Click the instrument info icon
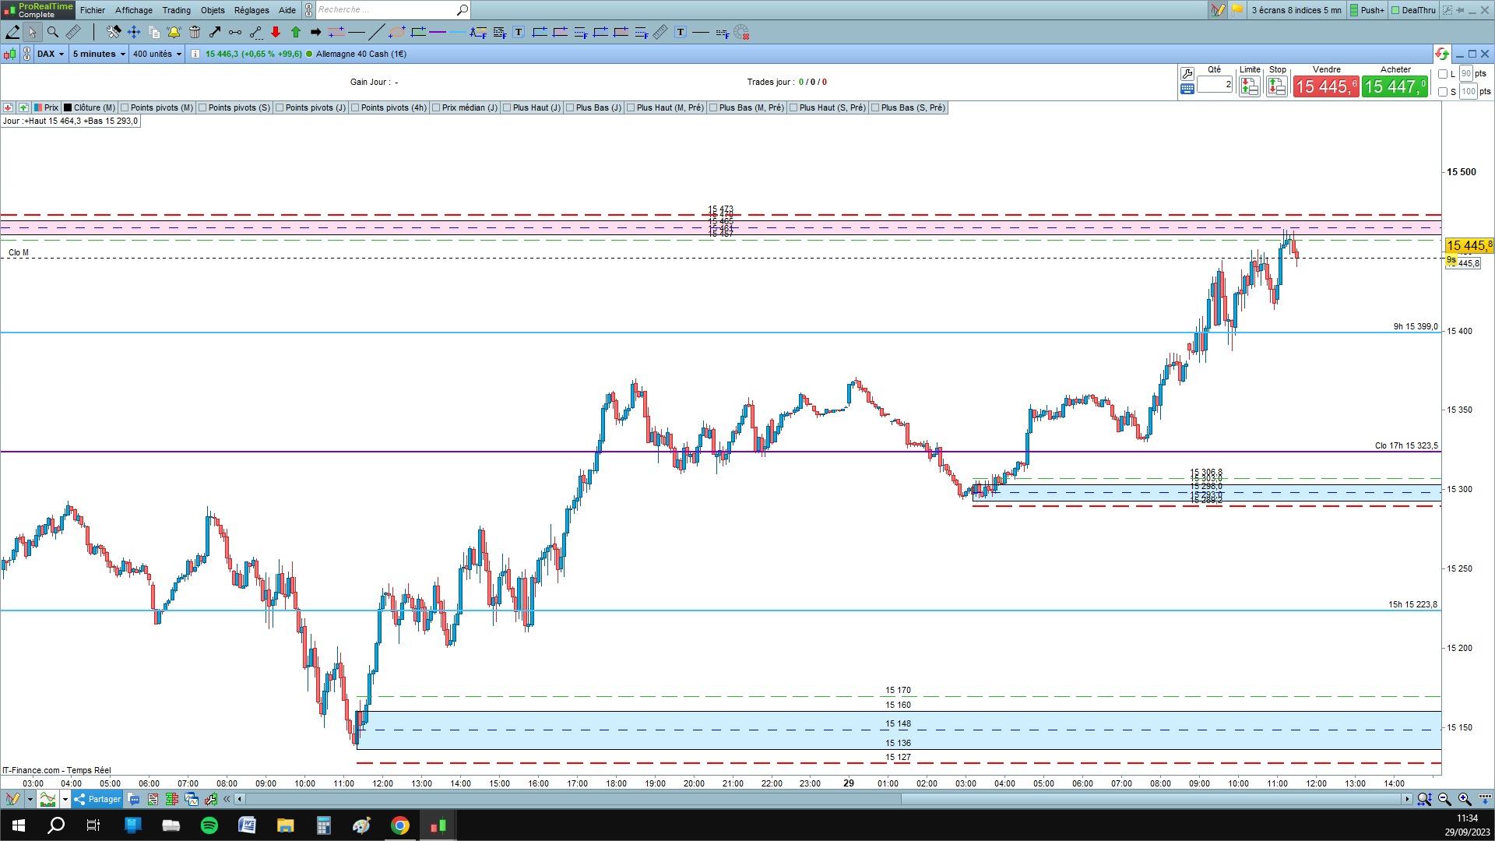The height and width of the screenshot is (841, 1495). pyautogui.click(x=195, y=54)
